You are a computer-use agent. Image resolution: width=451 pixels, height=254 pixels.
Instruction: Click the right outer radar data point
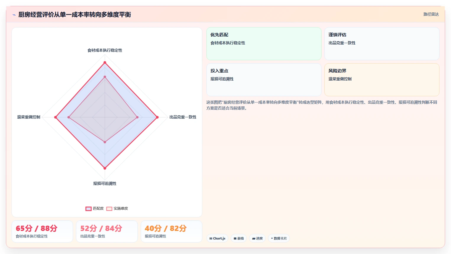coord(157,117)
